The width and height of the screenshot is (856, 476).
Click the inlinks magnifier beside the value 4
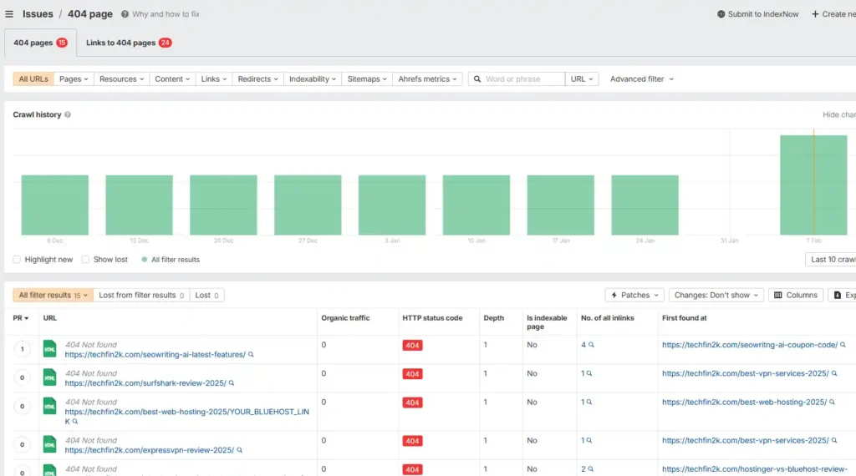pos(591,345)
